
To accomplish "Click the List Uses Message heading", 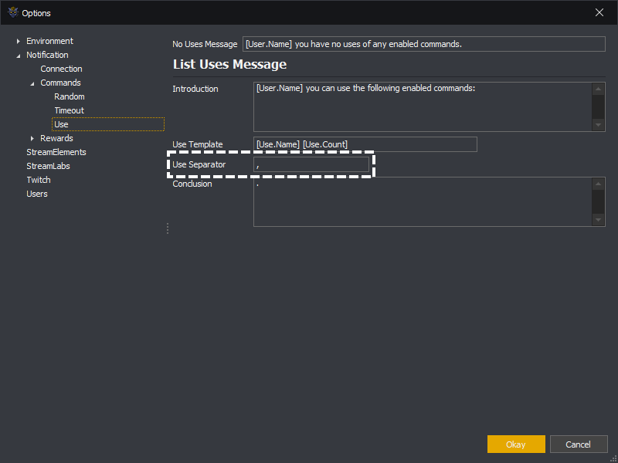I will 229,64.
